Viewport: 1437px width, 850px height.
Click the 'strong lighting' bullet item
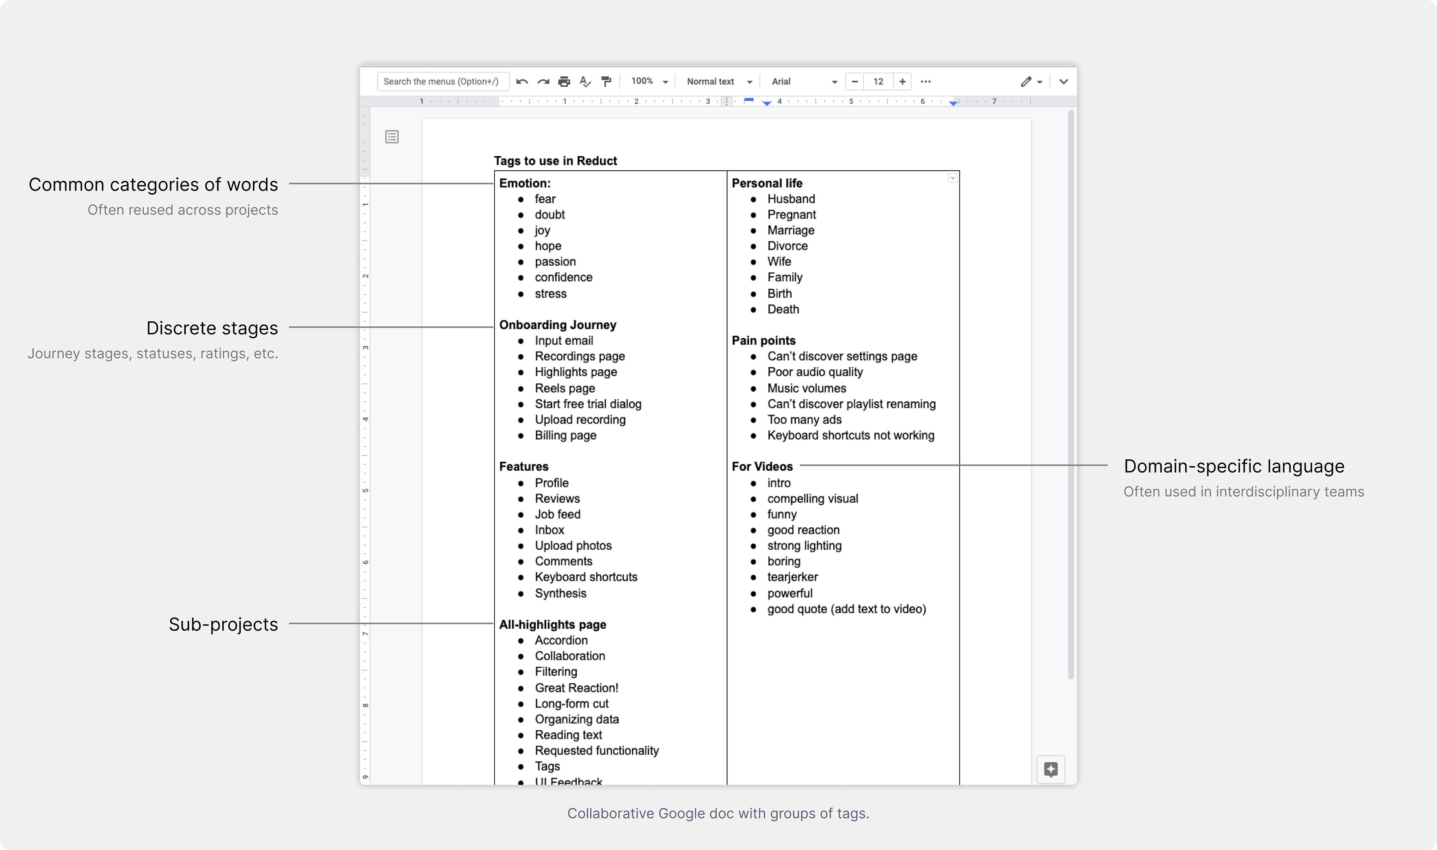[x=804, y=546]
